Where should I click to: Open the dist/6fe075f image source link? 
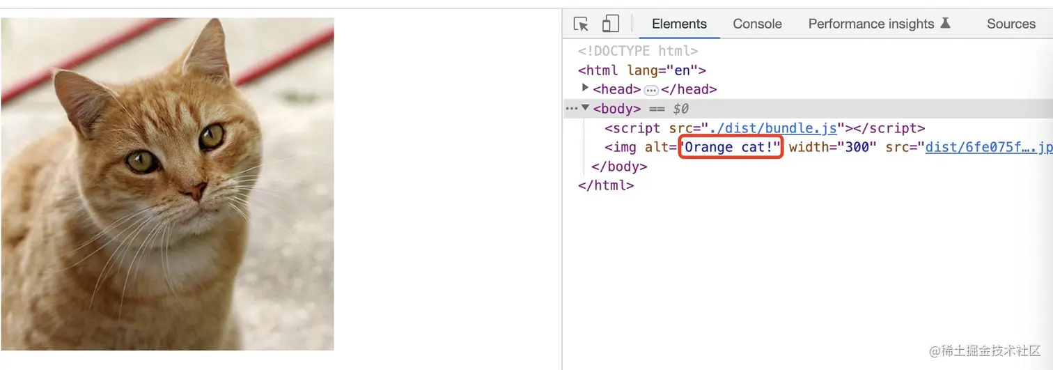[x=989, y=148]
